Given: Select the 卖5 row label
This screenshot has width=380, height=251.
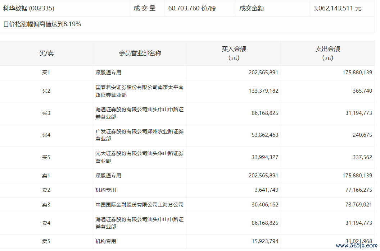Looking at the screenshot, I should coord(46,241).
